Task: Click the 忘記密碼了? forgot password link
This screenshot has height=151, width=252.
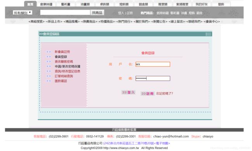Action: [164, 94]
